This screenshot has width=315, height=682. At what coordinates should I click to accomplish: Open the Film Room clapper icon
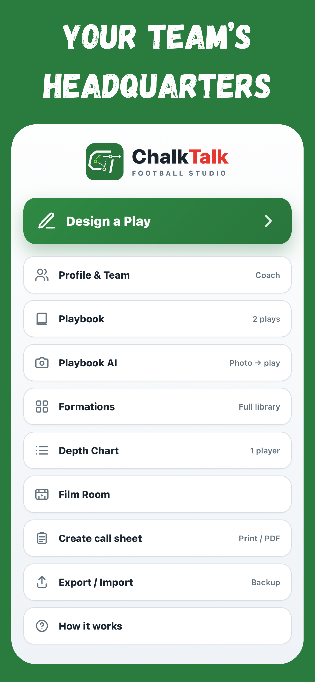tap(42, 494)
